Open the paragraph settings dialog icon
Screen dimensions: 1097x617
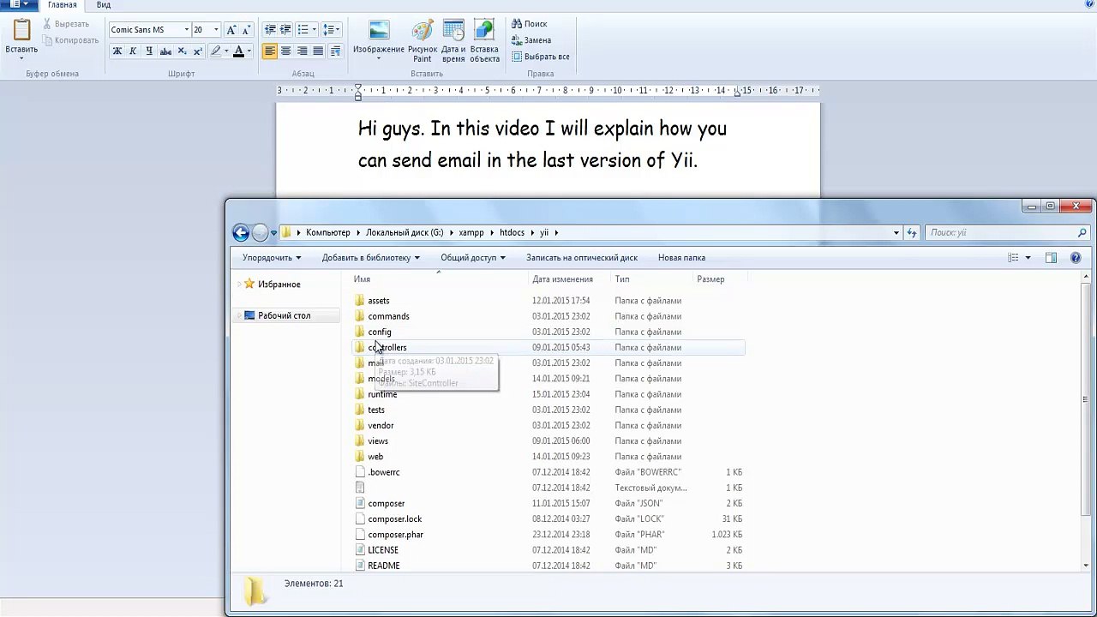(x=335, y=51)
